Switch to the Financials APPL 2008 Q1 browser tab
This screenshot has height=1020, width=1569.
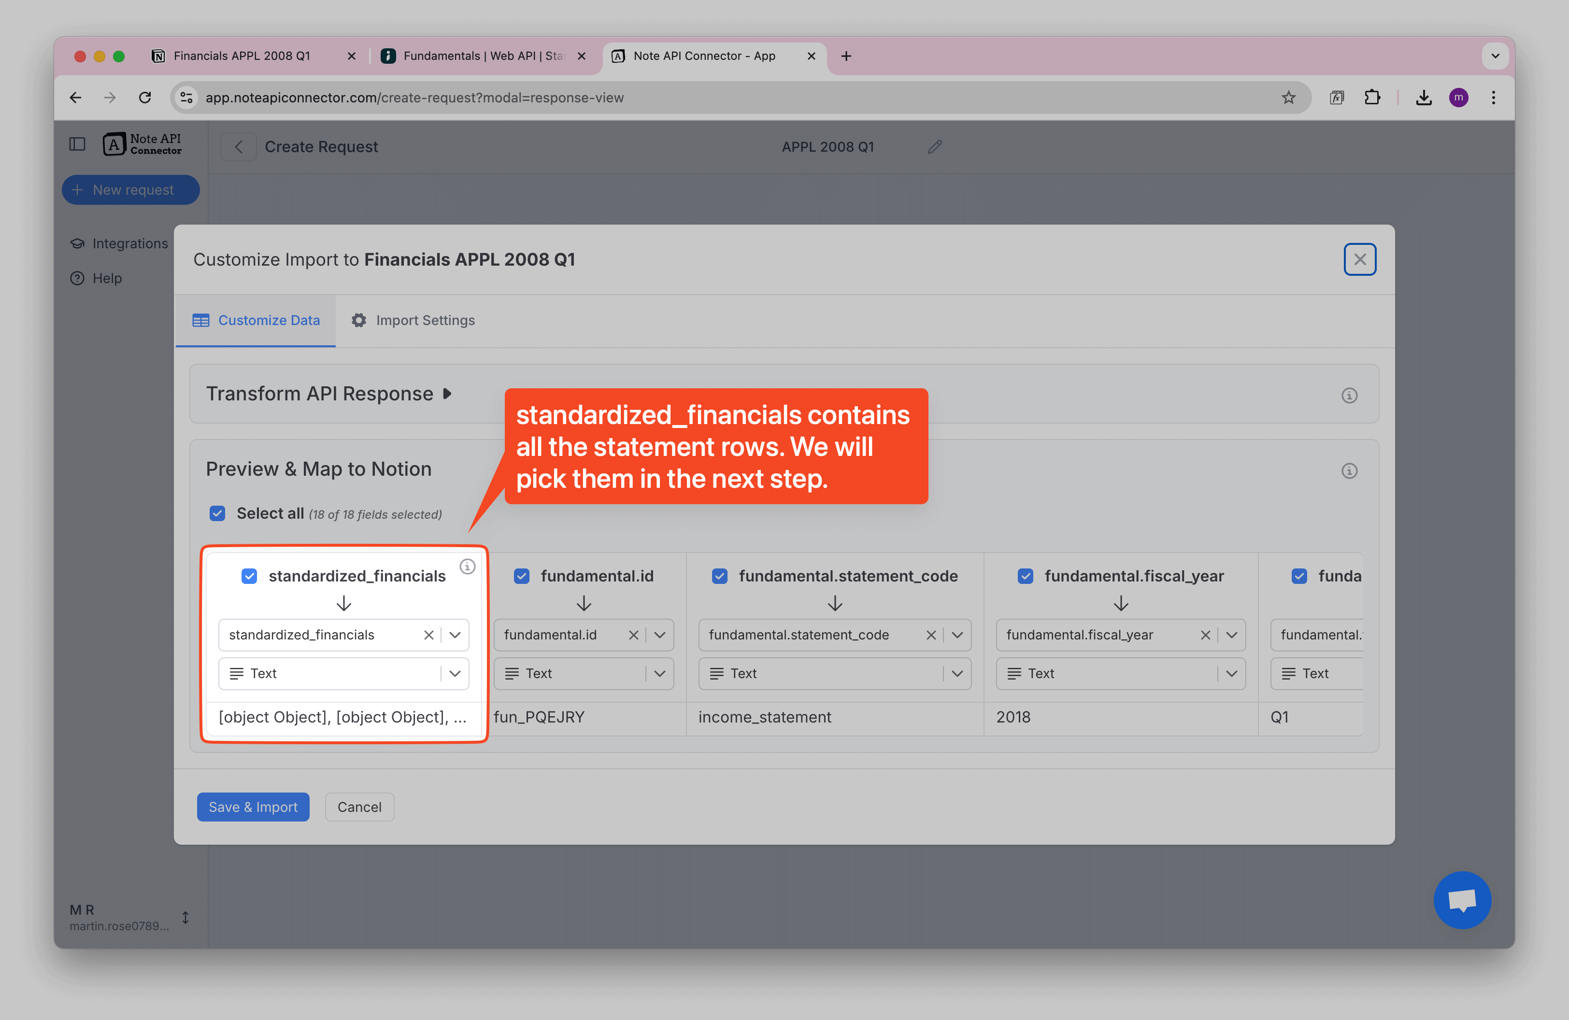[242, 56]
